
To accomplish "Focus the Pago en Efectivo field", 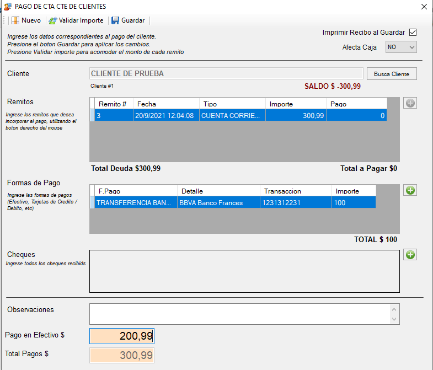I will [121, 336].
